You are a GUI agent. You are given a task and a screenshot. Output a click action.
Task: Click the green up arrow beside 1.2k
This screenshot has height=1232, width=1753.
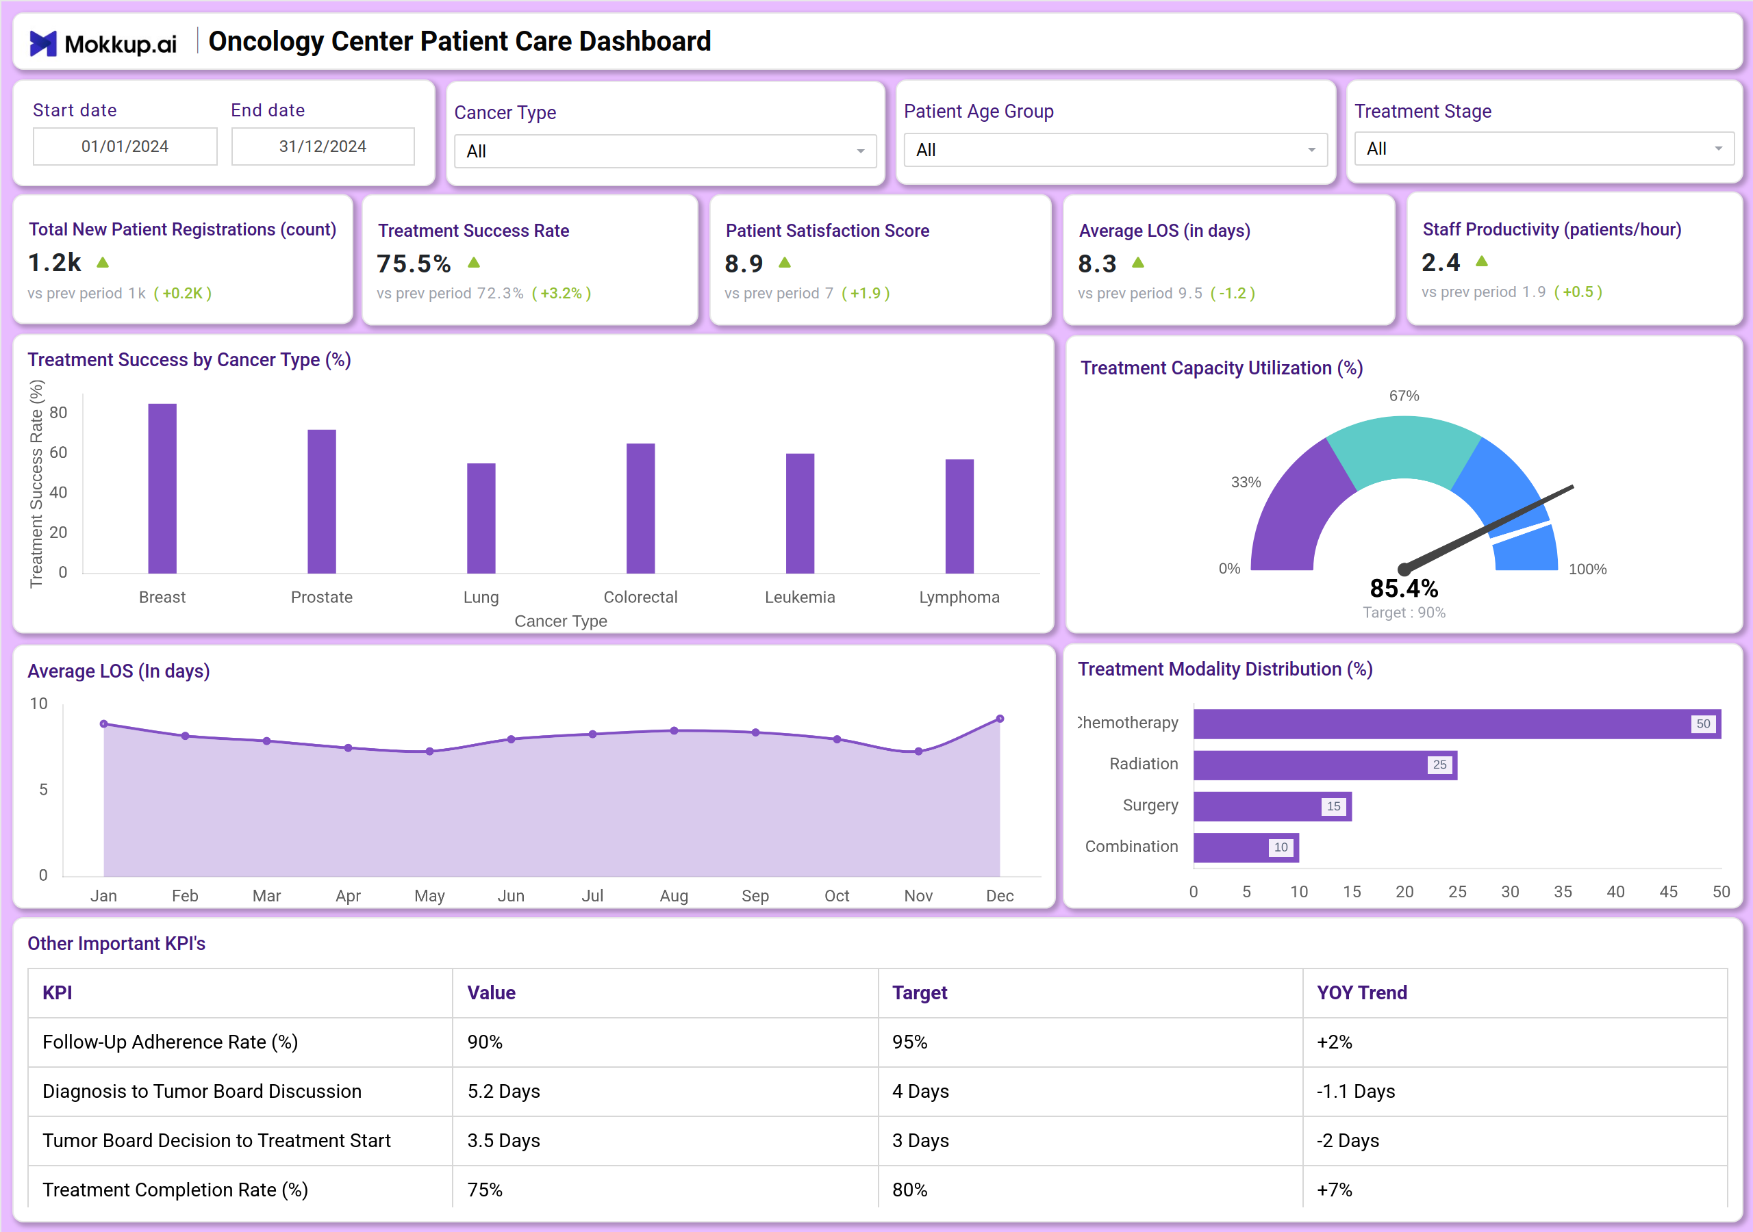(103, 263)
